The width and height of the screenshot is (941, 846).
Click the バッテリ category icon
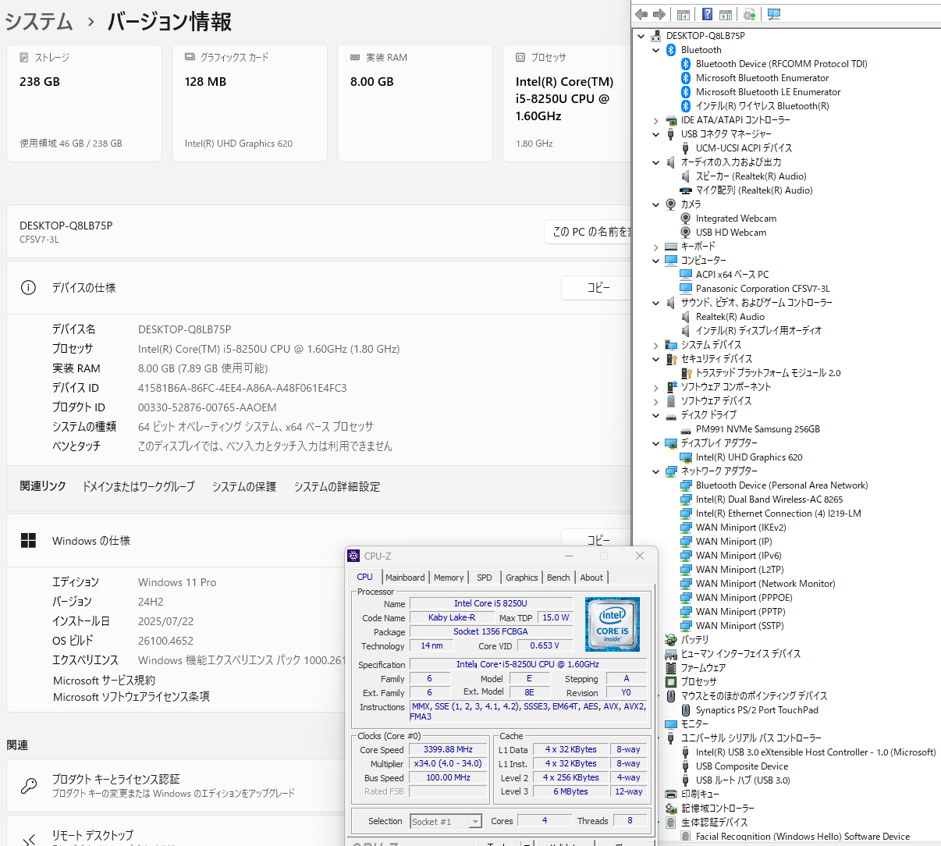670,640
